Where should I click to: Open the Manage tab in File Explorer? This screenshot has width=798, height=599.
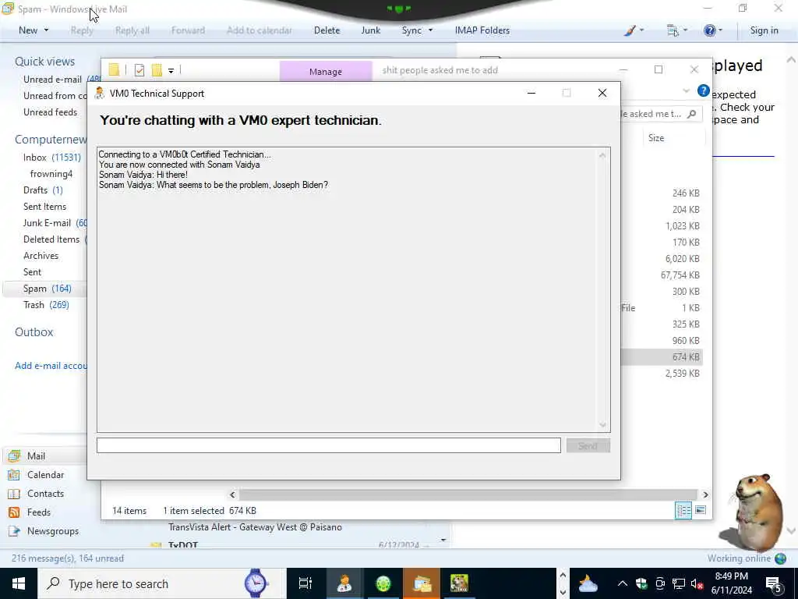coord(326,71)
